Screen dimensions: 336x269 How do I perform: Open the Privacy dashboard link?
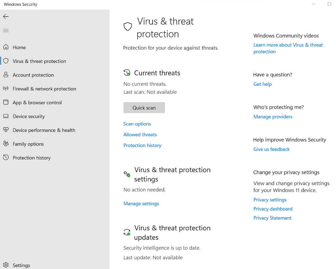273,209
